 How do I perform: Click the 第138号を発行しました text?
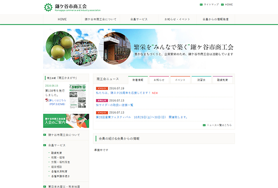click(x=55, y=93)
